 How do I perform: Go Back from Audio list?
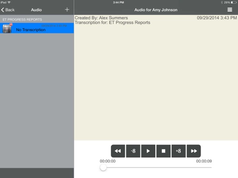click(x=8, y=10)
